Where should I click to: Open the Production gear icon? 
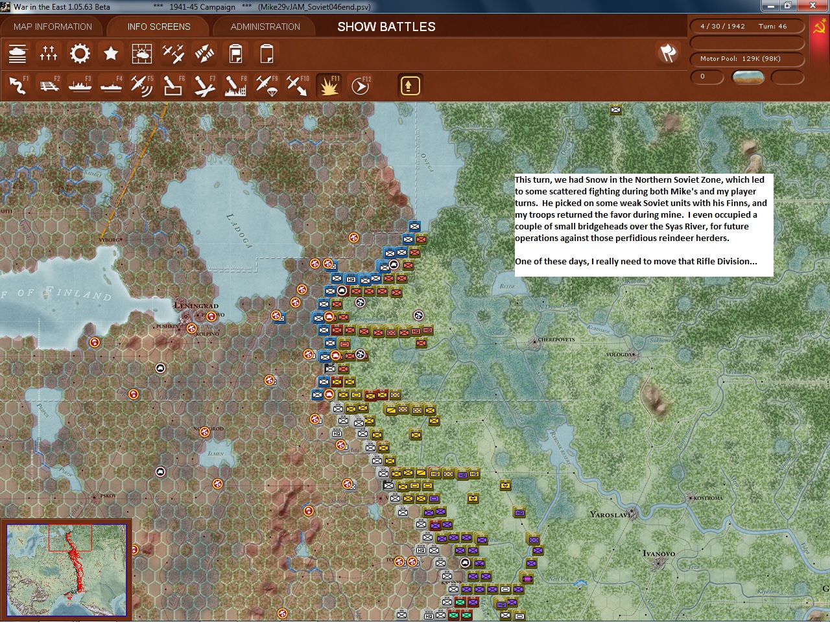pyautogui.click(x=80, y=53)
